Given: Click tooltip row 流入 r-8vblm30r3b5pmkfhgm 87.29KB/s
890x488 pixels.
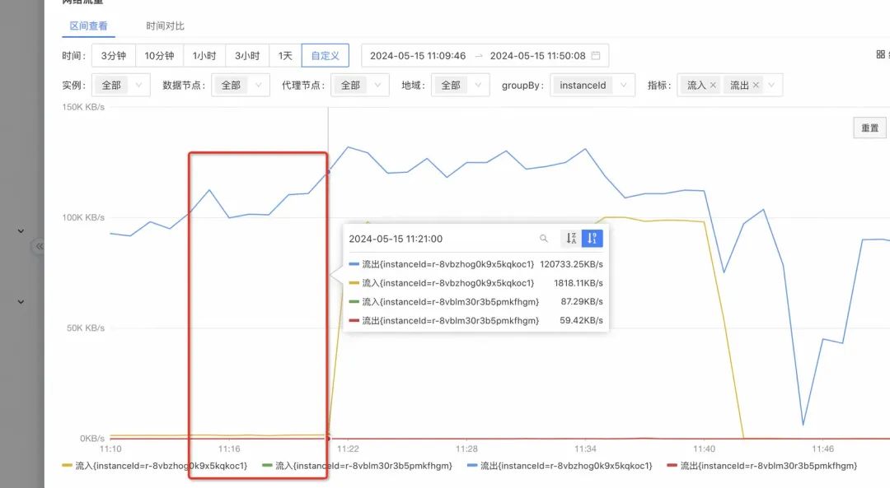Looking at the screenshot, I should [475, 301].
